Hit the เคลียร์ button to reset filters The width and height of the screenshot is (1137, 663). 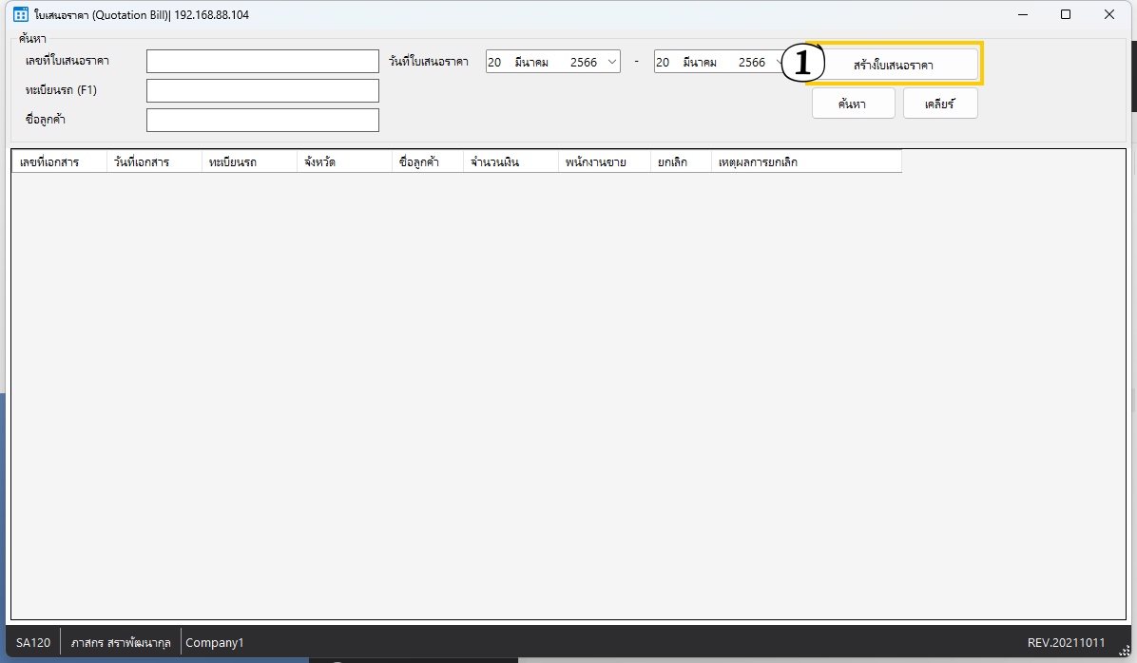[939, 104]
